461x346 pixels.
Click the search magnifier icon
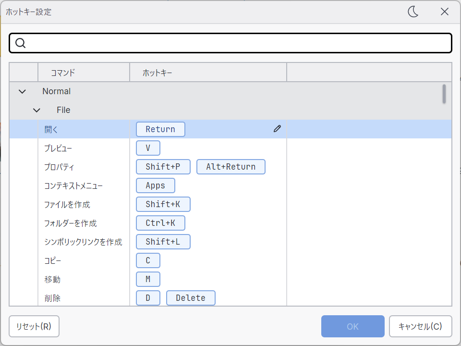tap(20, 43)
